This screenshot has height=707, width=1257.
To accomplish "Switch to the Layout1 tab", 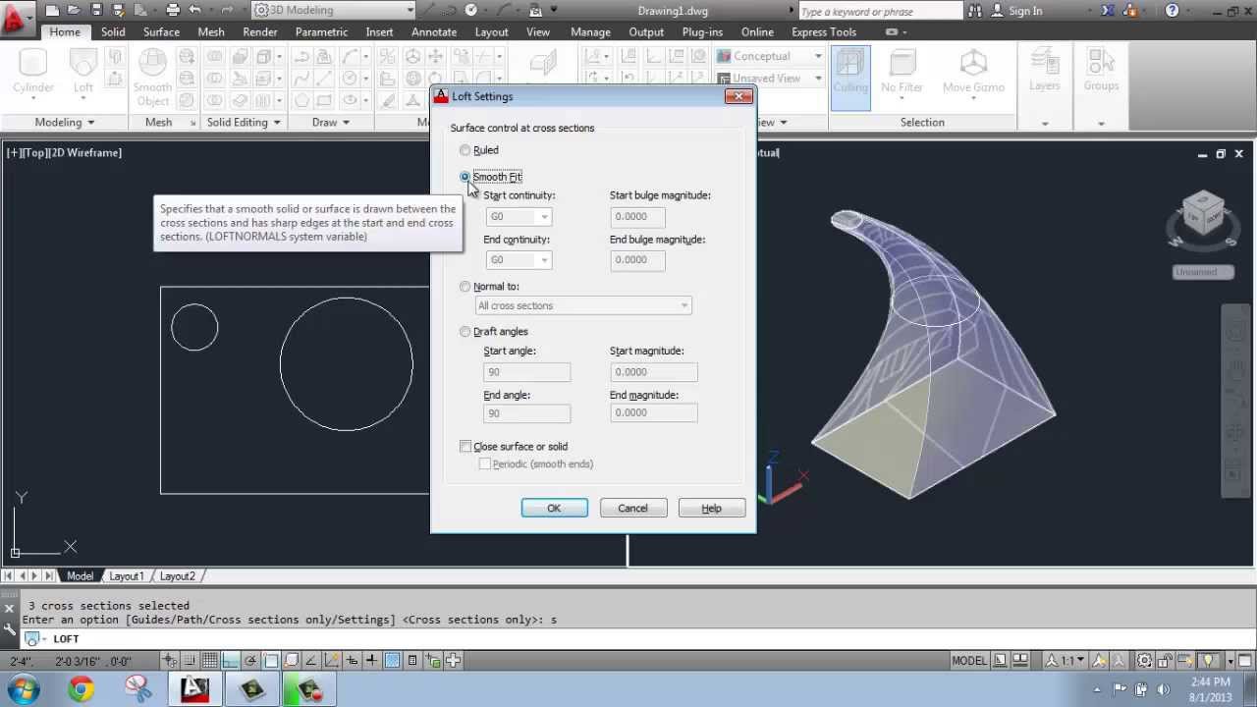I will click(x=127, y=576).
